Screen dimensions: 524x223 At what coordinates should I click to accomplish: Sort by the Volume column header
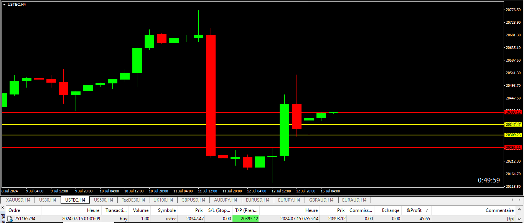[x=140, y=210]
